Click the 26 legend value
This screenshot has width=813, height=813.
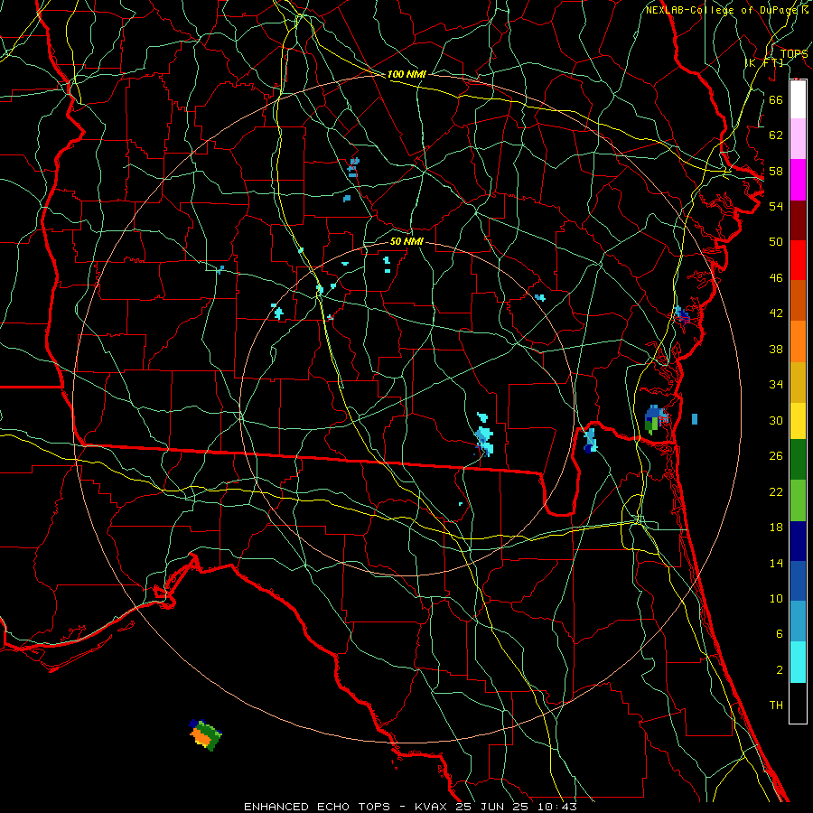776,456
